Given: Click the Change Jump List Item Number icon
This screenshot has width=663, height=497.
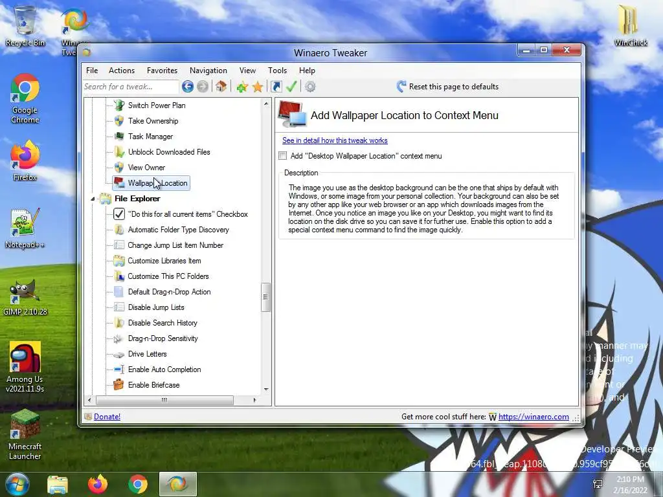Looking at the screenshot, I should click(x=119, y=245).
